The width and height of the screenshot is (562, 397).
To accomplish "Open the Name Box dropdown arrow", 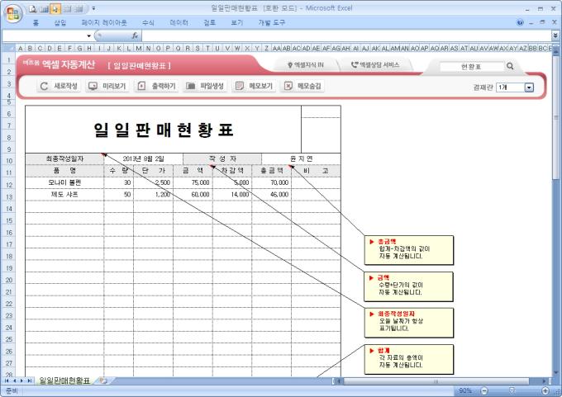I will (x=88, y=35).
